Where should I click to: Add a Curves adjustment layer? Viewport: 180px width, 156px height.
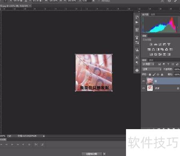coord(160,45)
